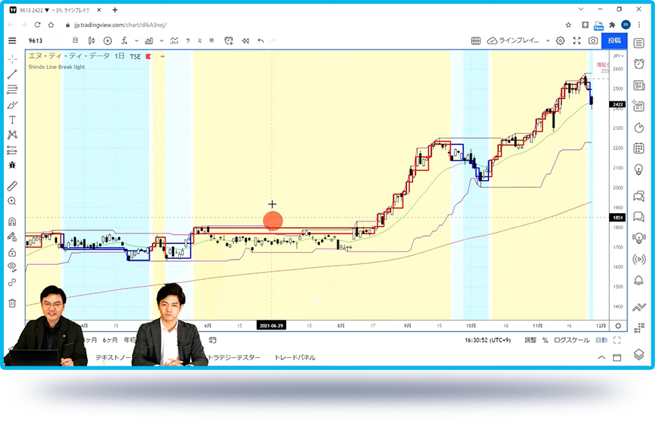Screen dimensions: 655x421
Task: Expand the indicators favorites dropdown arrow
Action: point(137,41)
